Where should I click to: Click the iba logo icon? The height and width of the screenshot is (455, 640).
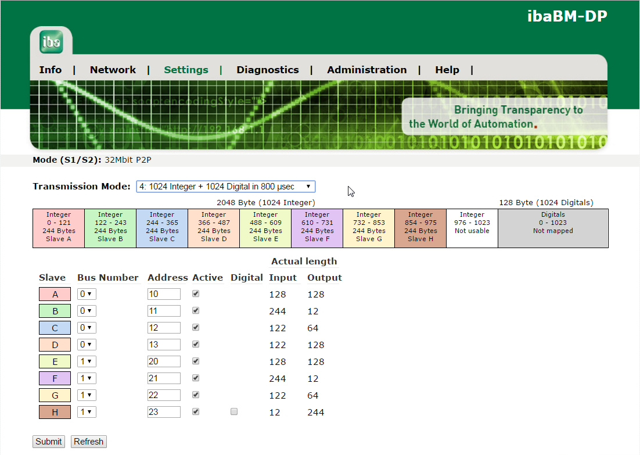pyautogui.click(x=51, y=42)
